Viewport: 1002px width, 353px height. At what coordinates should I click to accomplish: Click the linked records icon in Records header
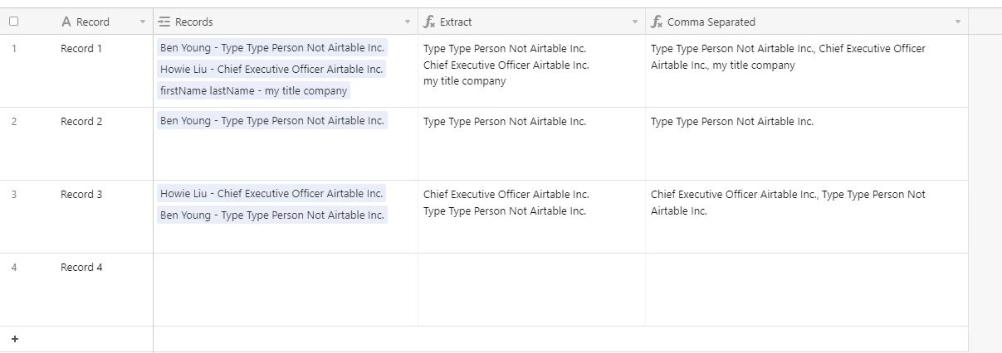pyautogui.click(x=164, y=22)
